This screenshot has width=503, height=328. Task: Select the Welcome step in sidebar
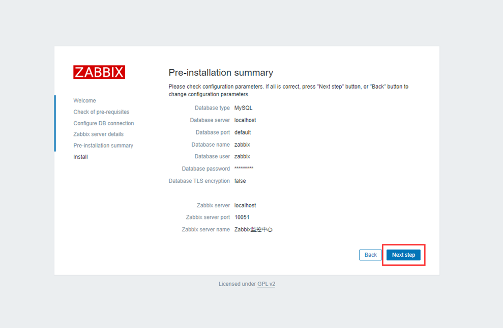click(85, 100)
